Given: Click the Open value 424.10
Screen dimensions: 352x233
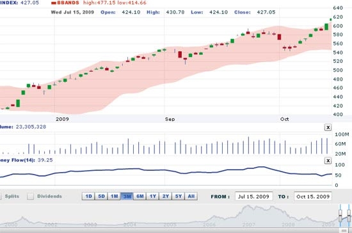Looking at the screenshot, I should pyautogui.click(x=131, y=12).
